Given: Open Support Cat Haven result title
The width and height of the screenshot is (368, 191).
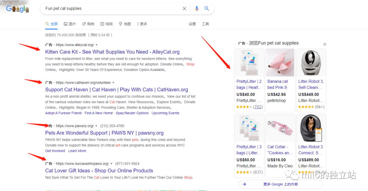Looking at the screenshot, I should pyautogui.click(x=117, y=90).
